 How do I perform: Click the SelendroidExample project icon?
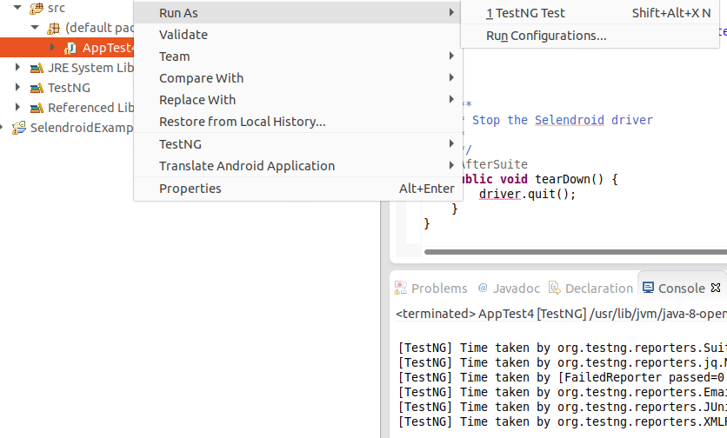point(19,128)
